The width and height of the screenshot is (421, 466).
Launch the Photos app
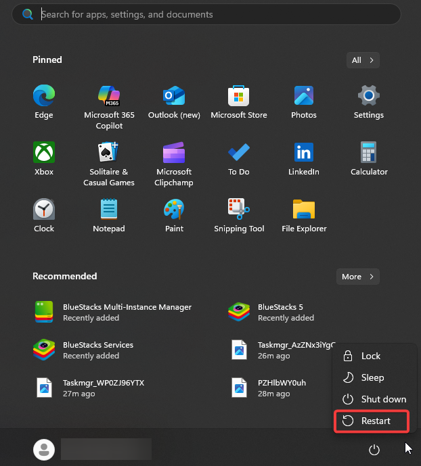point(304,102)
